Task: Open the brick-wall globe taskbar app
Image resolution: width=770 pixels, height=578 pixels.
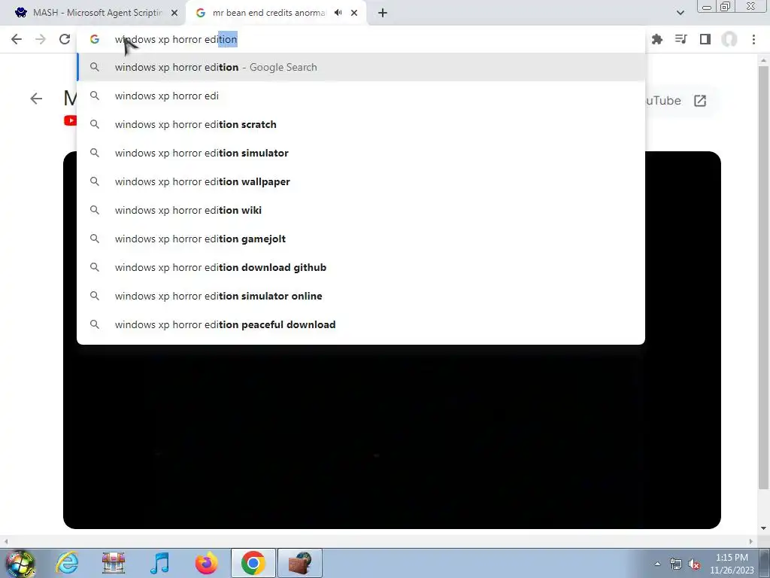Action: pos(300,563)
